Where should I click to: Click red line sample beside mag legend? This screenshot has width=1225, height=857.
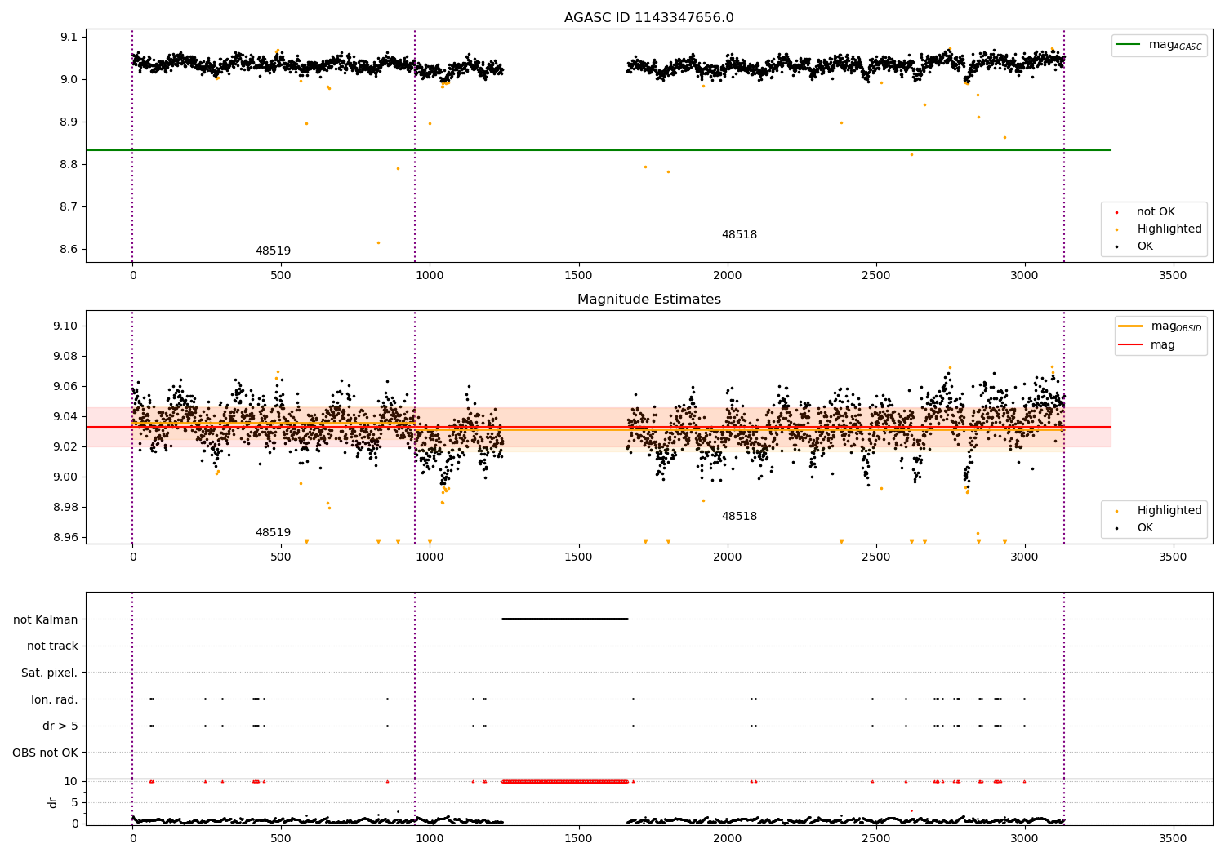point(1131,345)
